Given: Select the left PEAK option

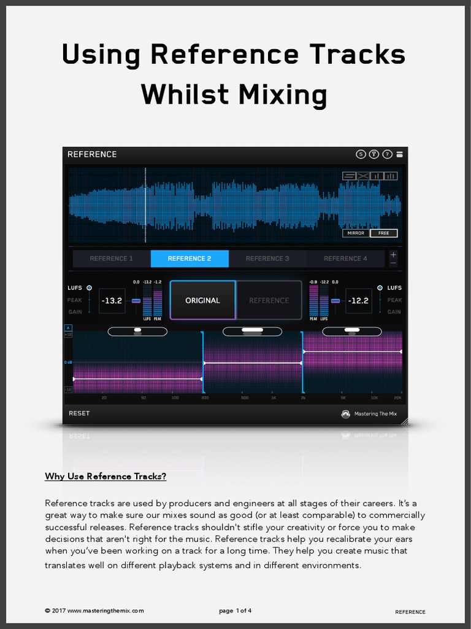Looking at the screenshot, I should click(74, 300).
